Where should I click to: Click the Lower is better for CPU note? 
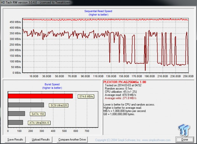click(129, 105)
